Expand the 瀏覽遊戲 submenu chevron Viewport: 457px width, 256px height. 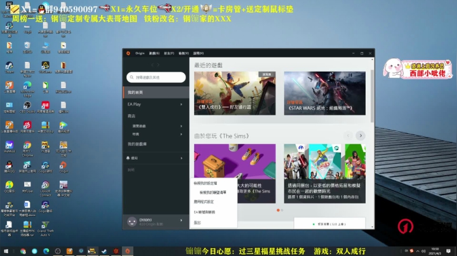point(182,126)
